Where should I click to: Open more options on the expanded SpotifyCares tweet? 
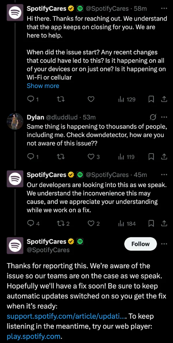pos(164,244)
